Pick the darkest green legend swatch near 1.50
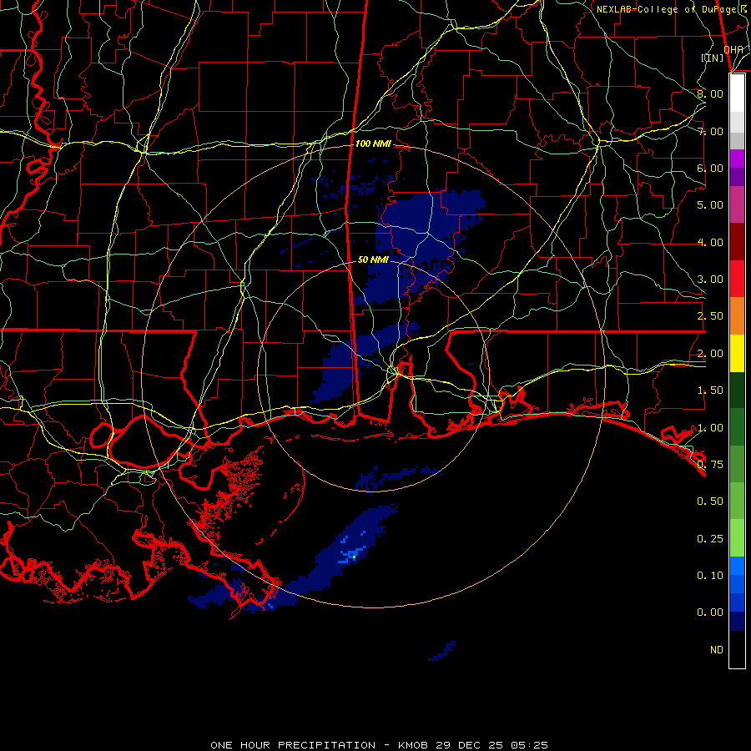The height and width of the screenshot is (751, 751). click(x=737, y=390)
